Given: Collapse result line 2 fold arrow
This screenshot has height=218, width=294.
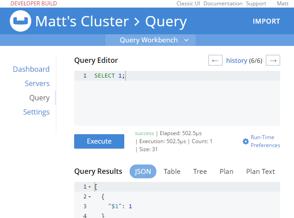Looking at the screenshot, I should 90,197.
